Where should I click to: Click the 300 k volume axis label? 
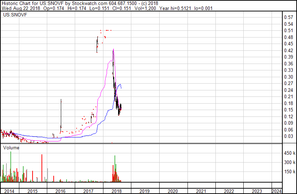tap(290, 162)
